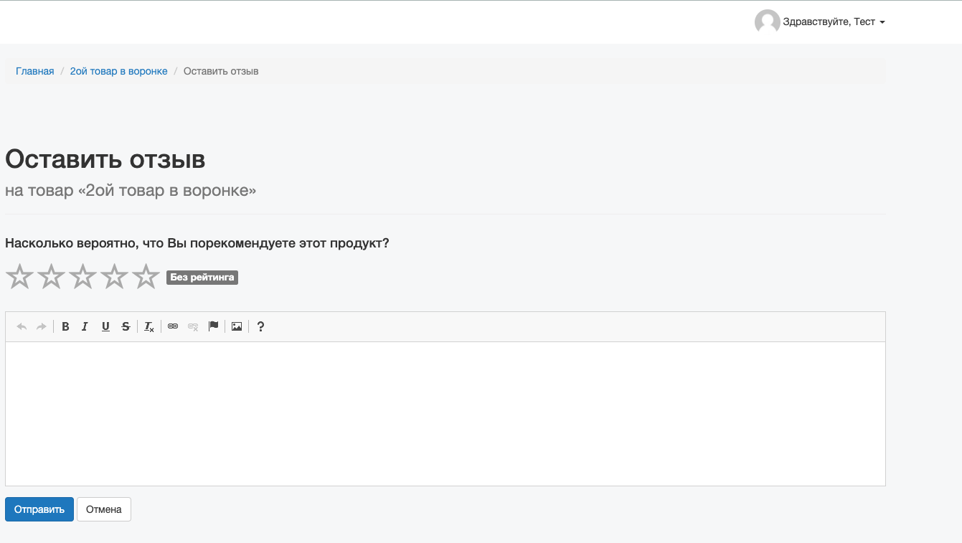Screen dimensions: 962x543
Task: Apply underline formatting
Action: (105, 327)
